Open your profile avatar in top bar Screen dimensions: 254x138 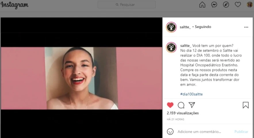coord(249,5)
